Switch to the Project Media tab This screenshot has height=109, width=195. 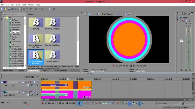click(x=8, y=71)
